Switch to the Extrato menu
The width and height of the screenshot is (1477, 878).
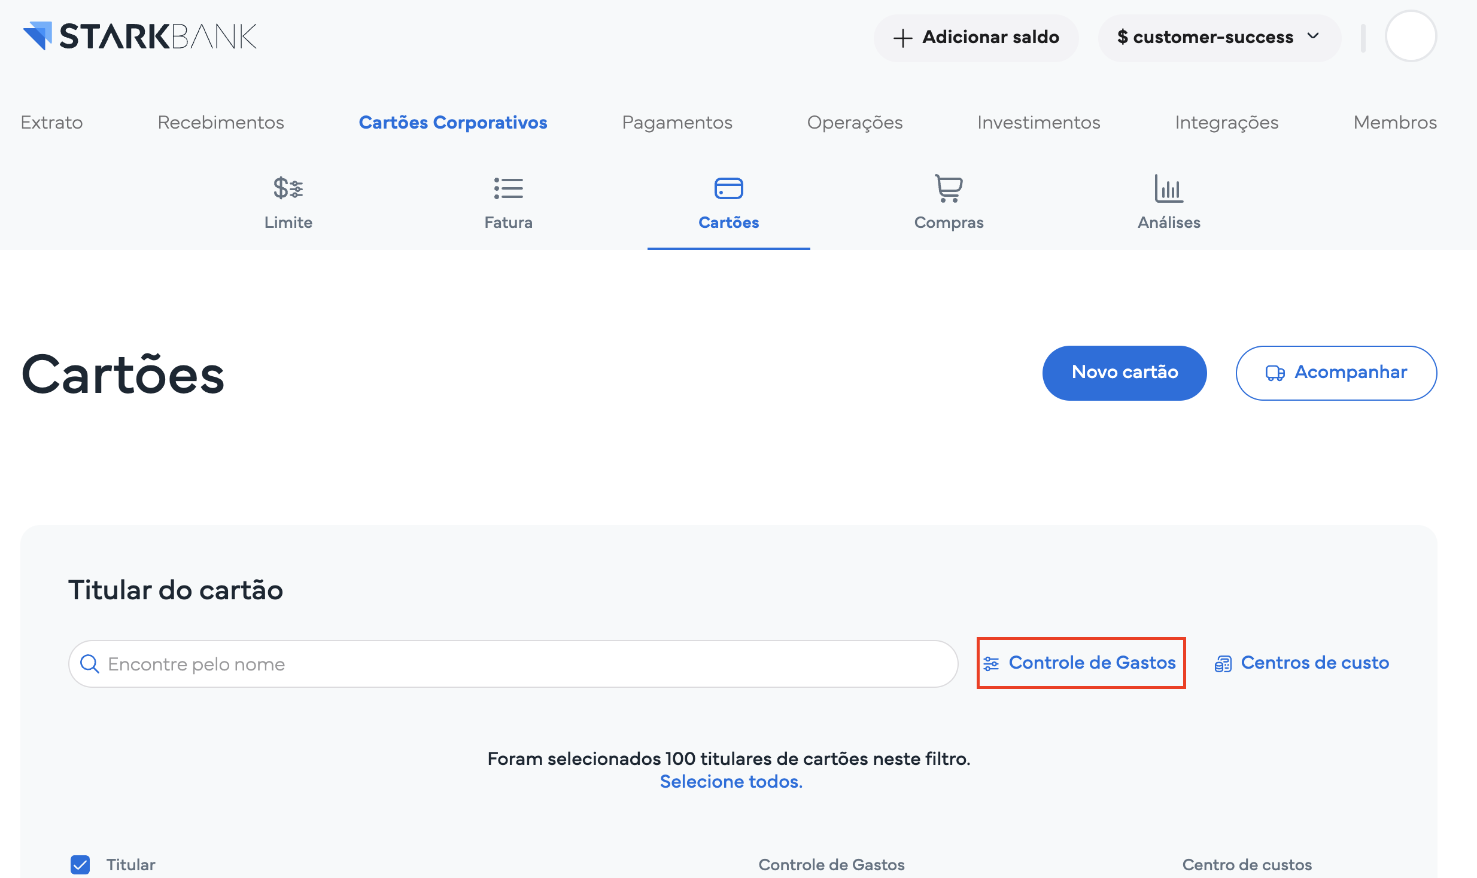coord(51,122)
